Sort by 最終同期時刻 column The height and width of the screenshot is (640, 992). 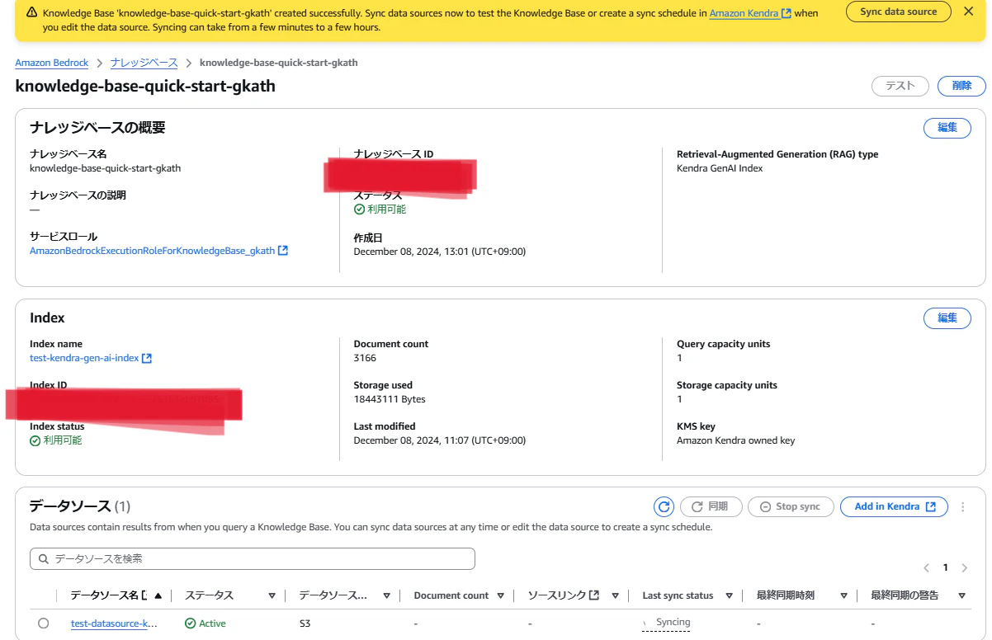[843, 595]
